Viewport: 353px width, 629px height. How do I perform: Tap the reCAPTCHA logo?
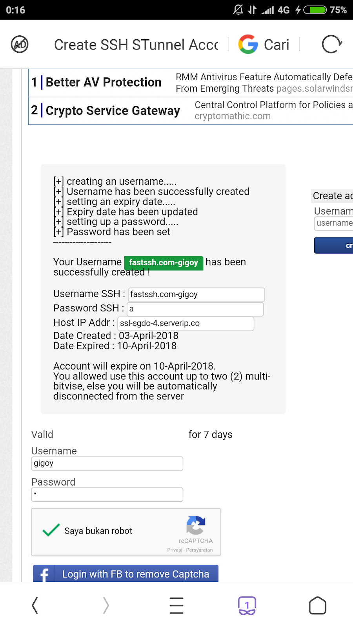coord(196,525)
